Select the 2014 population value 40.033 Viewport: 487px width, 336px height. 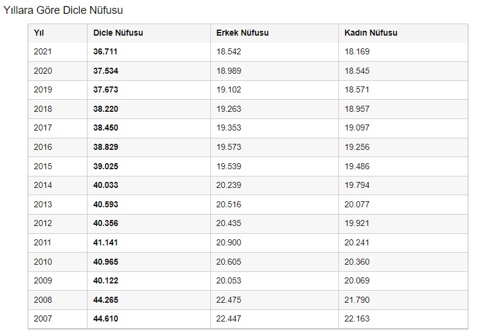click(x=106, y=186)
